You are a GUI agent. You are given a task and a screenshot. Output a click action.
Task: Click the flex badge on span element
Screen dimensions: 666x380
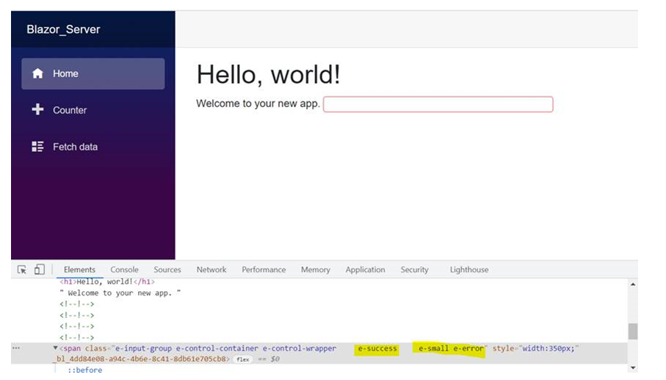click(x=242, y=359)
